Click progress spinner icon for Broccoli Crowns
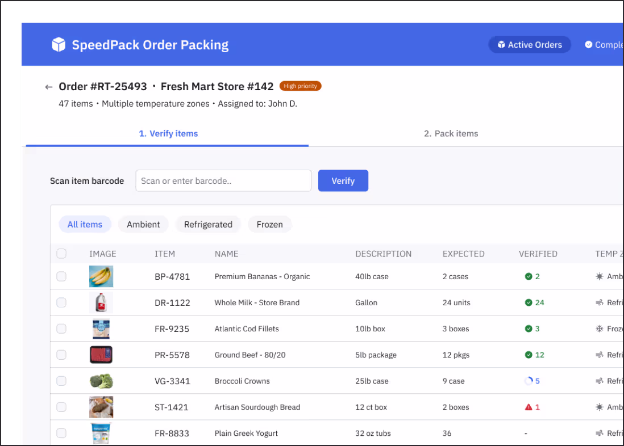 (x=529, y=381)
